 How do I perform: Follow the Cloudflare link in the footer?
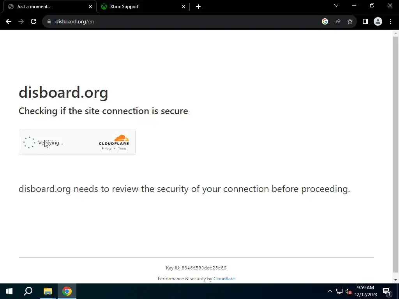(x=224, y=279)
